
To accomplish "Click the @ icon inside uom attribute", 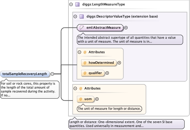I will coord(81,99).
